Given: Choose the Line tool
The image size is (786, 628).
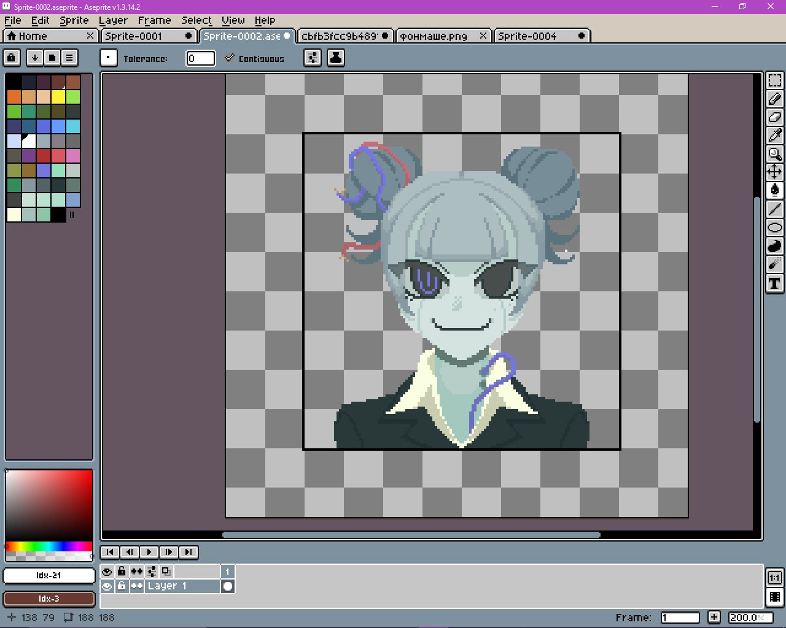Looking at the screenshot, I should 774,209.
